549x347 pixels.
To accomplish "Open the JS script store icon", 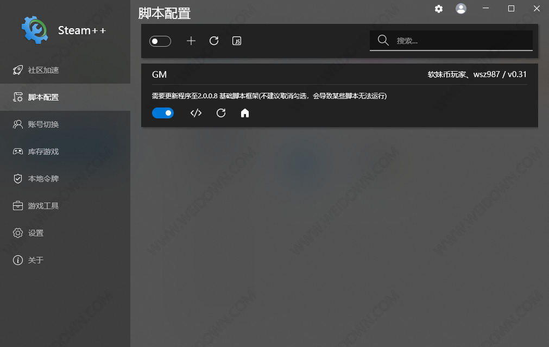I will (x=237, y=41).
